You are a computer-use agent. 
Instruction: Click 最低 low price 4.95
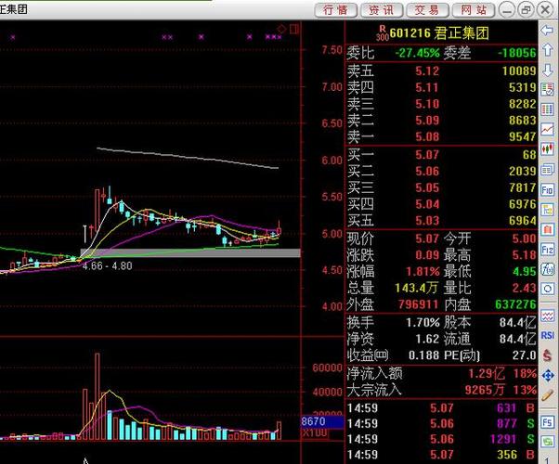tap(524, 271)
